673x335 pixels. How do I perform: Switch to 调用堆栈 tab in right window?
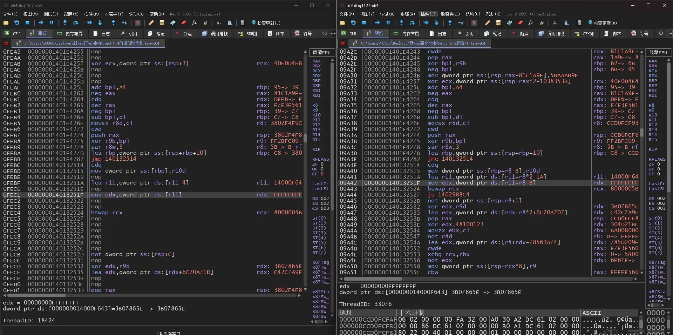point(552,34)
